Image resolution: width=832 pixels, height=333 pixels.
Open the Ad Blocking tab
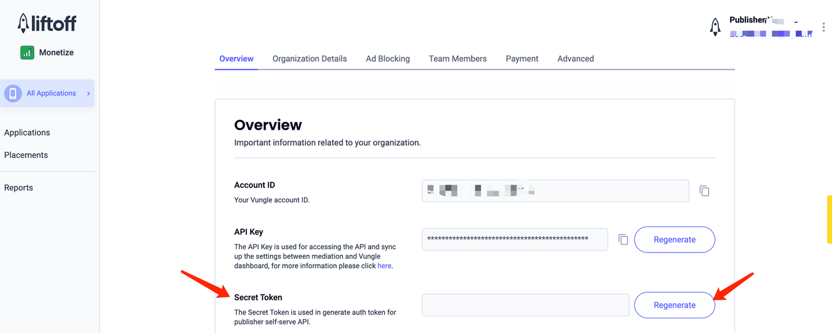[x=387, y=59]
